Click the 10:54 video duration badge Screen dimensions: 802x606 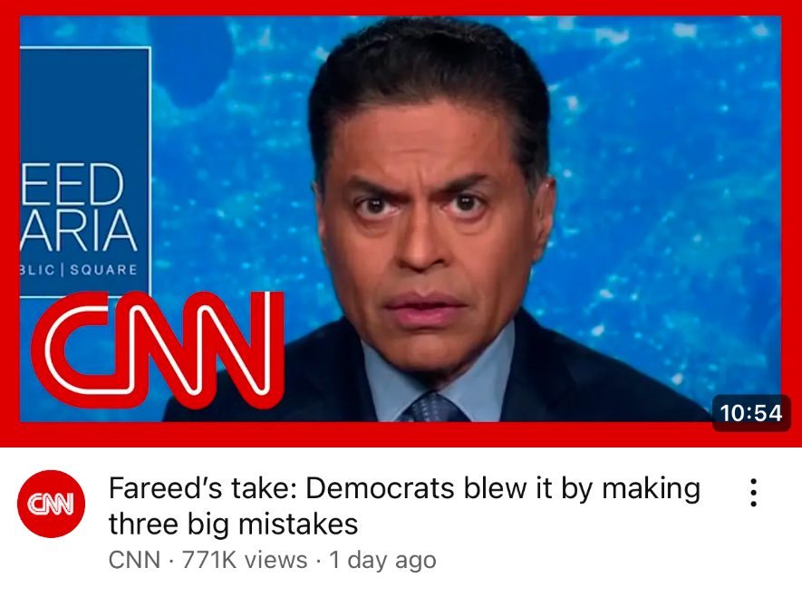coord(751,413)
